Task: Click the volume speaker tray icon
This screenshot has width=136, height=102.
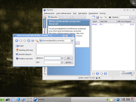Action: [x=114, y=100]
